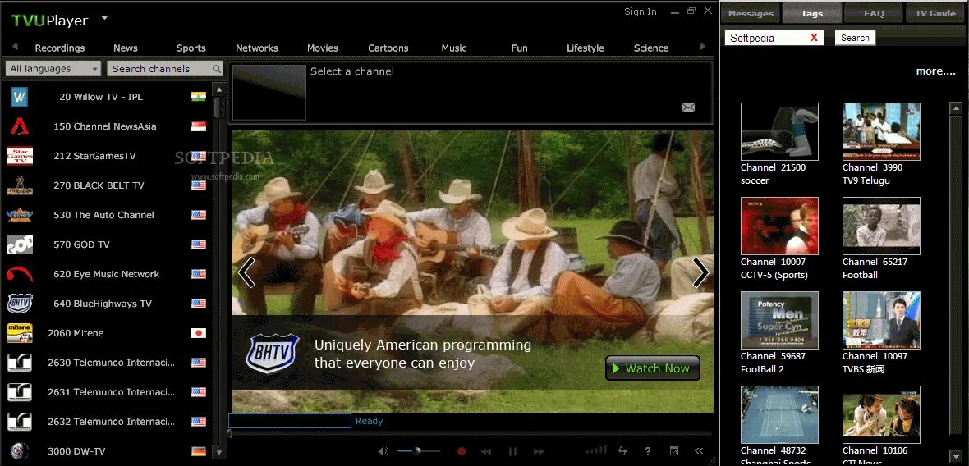
Task: Open the Lifestyle category
Action: [586, 48]
